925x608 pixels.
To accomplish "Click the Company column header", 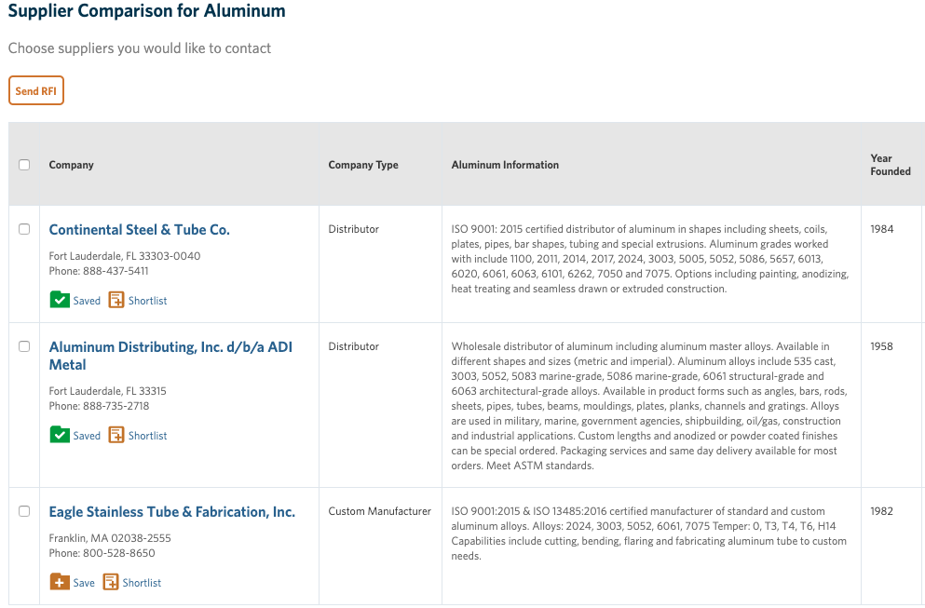I will (72, 165).
